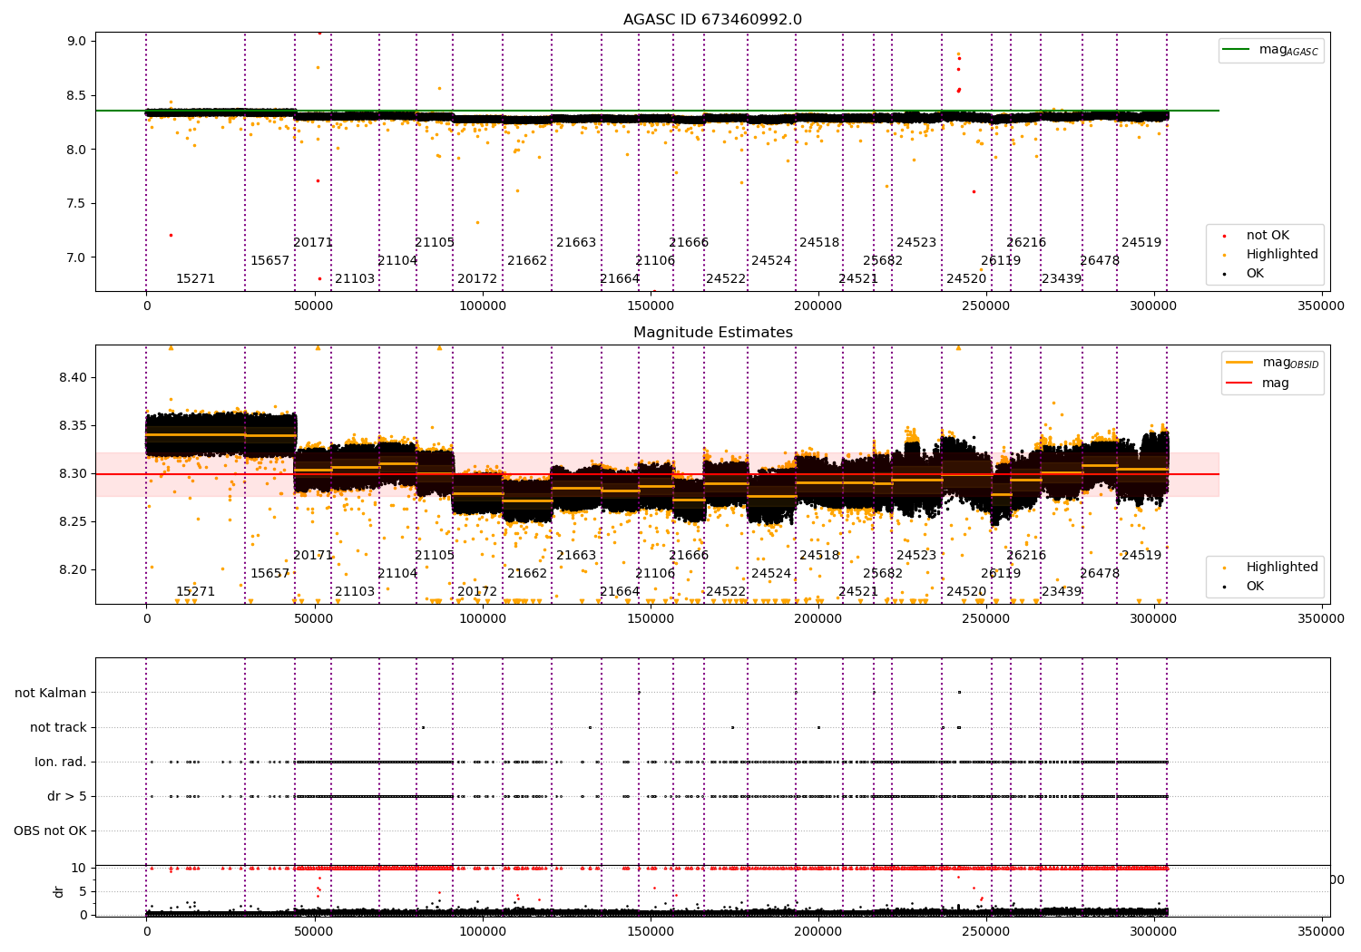Click the 9.0 tick on the top y-axis

point(78,41)
